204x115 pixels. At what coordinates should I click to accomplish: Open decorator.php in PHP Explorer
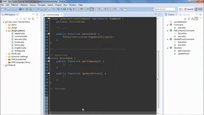20,39
